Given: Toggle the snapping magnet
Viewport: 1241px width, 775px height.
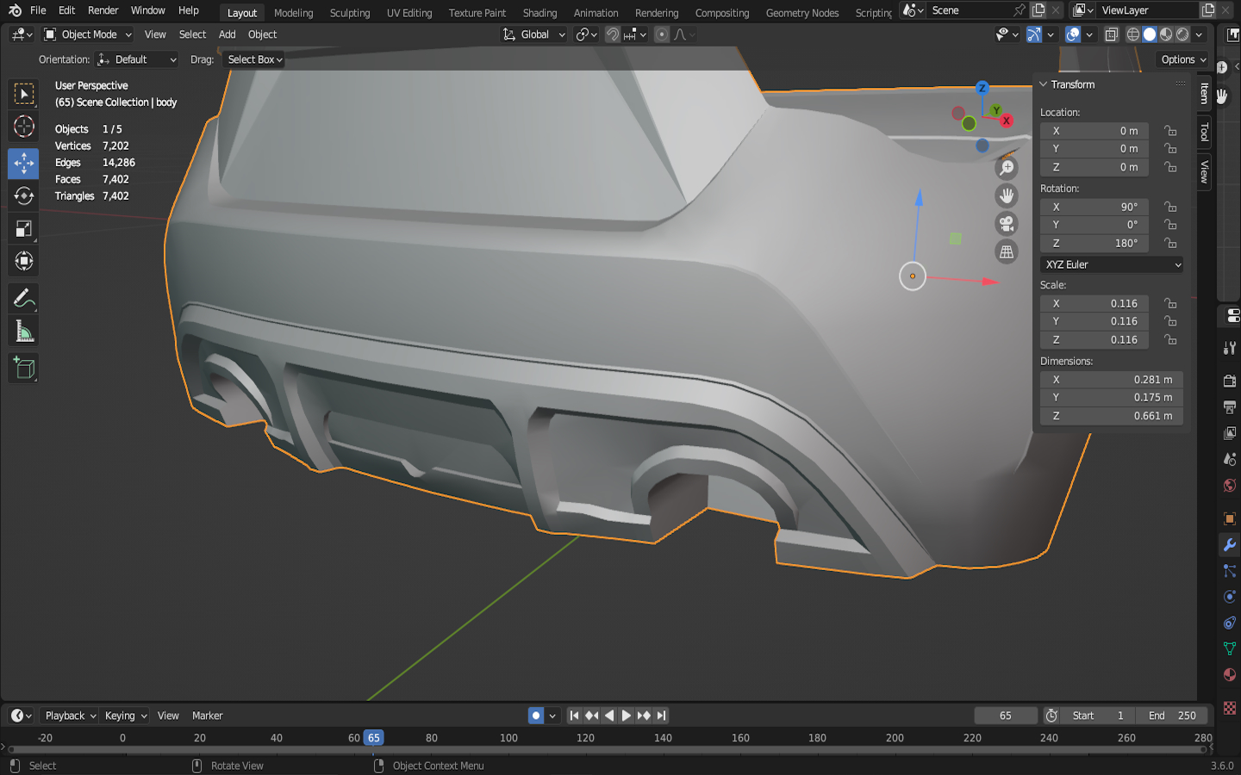Looking at the screenshot, I should point(613,34).
